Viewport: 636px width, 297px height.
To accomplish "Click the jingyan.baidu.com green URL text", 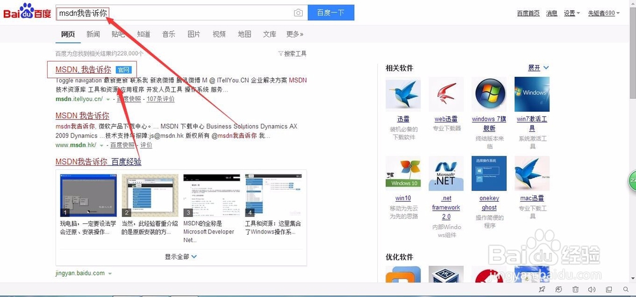I will pos(80,273).
